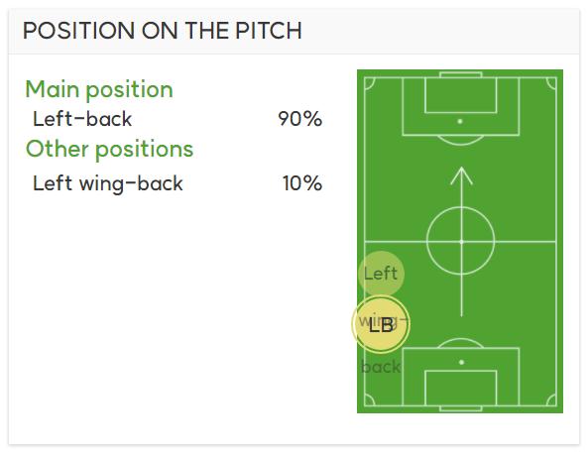Click the top penalty spot

tap(460, 122)
